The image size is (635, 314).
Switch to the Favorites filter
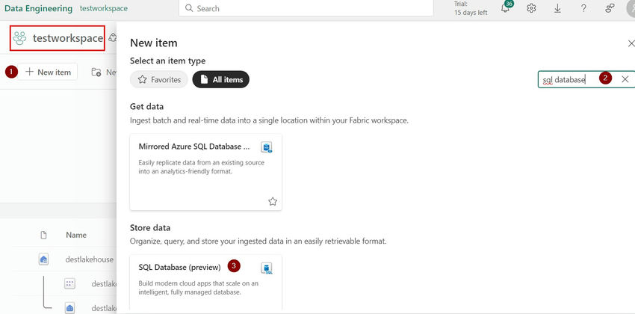point(158,79)
